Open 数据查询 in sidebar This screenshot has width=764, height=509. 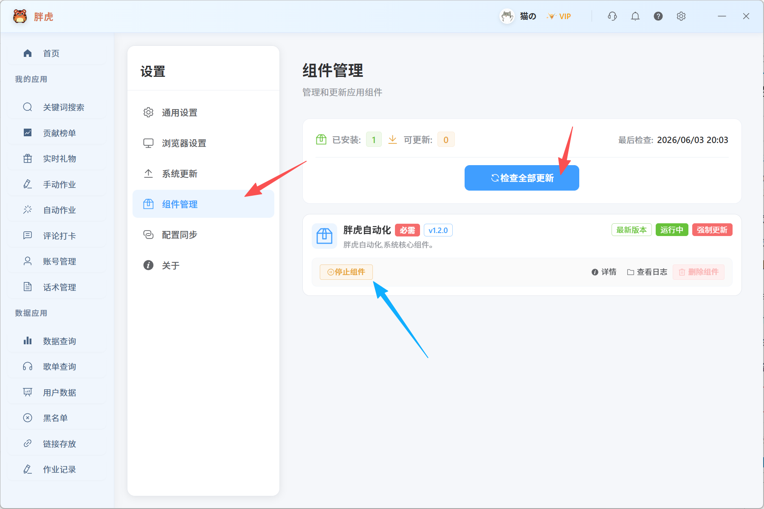click(57, 341)
